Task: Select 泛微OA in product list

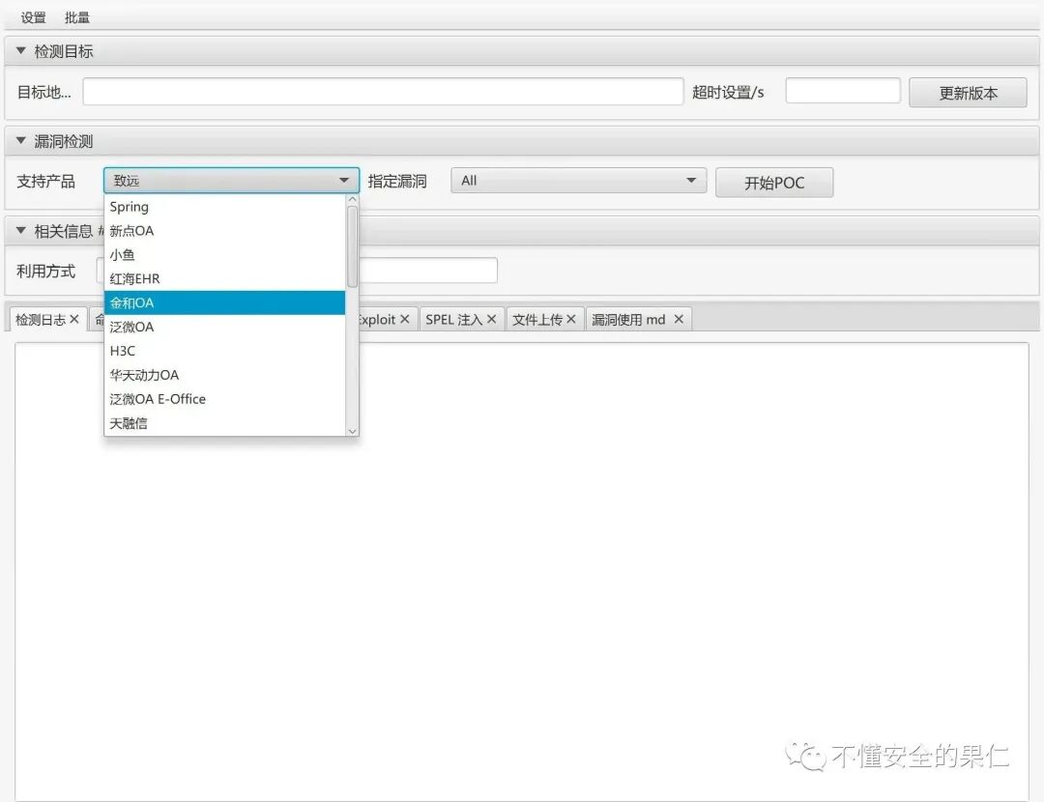Action: click(225, 327)
